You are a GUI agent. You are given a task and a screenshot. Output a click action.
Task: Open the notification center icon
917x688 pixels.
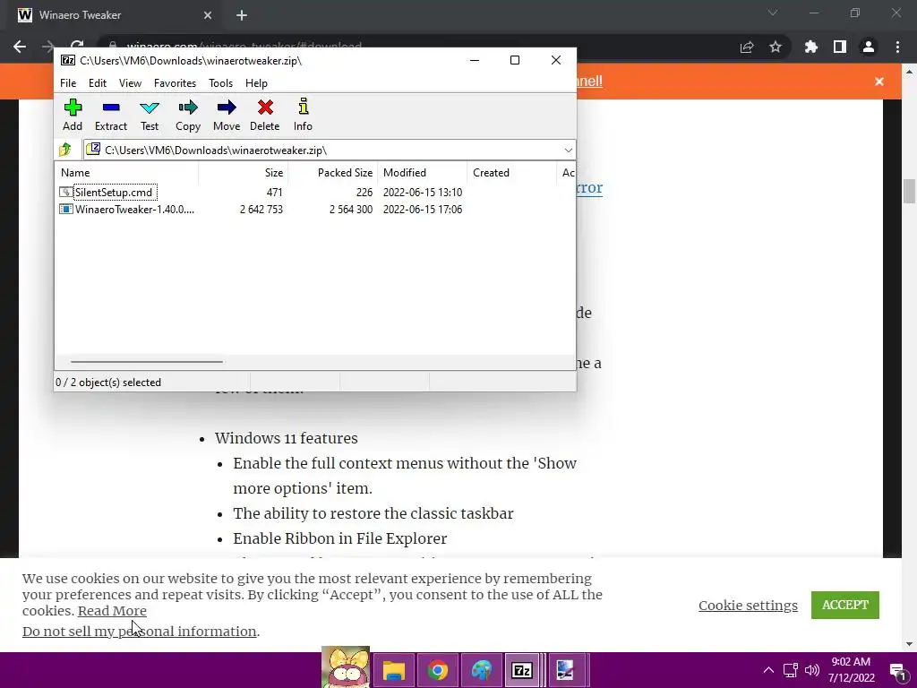[898, 670]
